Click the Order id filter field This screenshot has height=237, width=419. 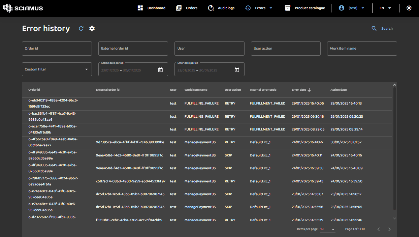click(x=57, y=49)
